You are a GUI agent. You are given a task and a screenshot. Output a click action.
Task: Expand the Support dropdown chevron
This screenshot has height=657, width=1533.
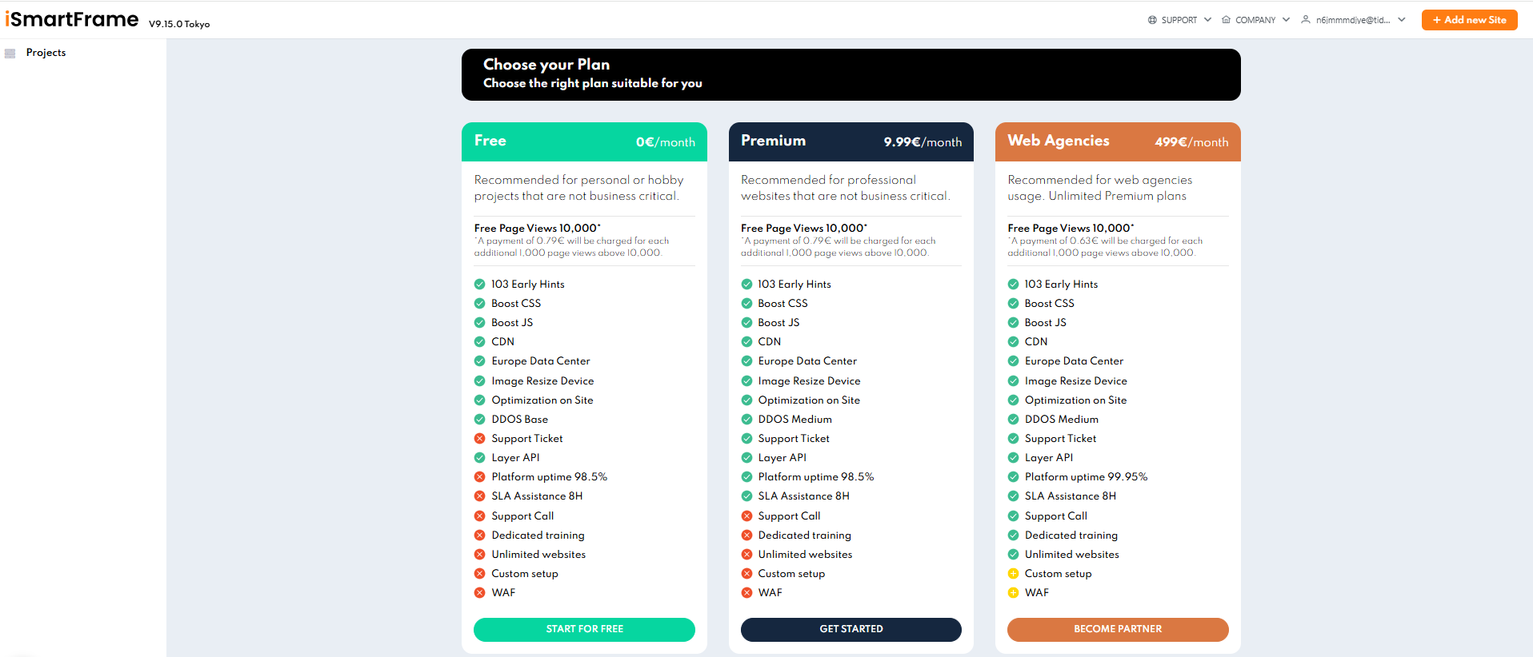(1207, 20)
